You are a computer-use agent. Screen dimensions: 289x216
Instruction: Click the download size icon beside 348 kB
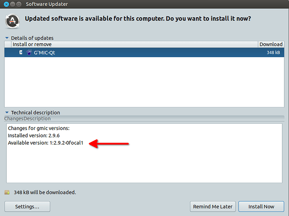click(x=7, y=193)
